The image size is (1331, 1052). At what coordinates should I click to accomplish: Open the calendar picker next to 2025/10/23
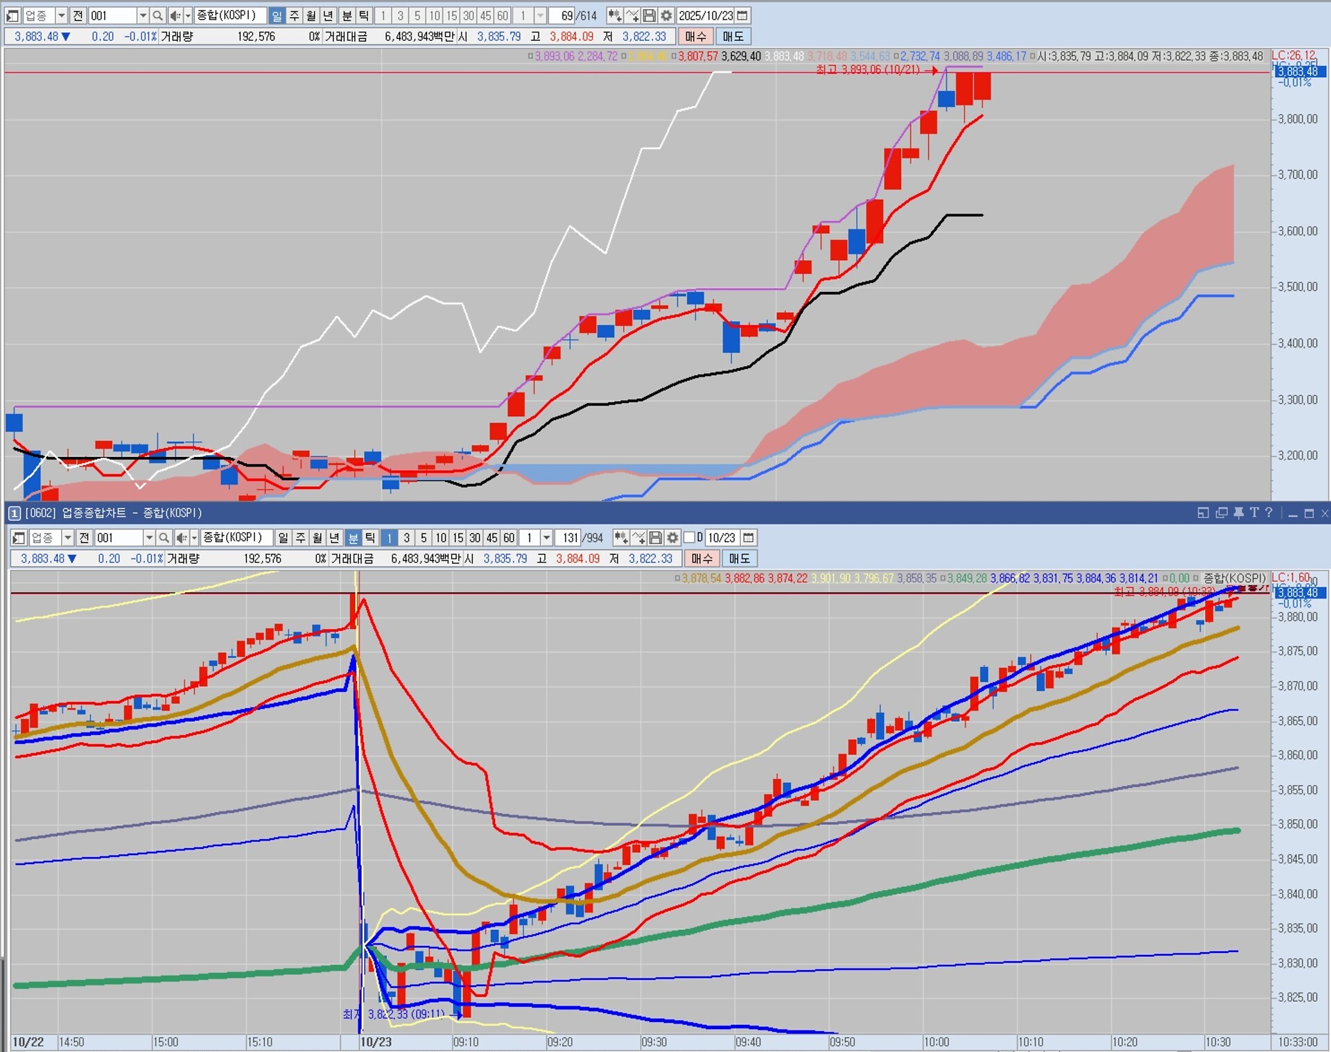click(x=742, y=15)
